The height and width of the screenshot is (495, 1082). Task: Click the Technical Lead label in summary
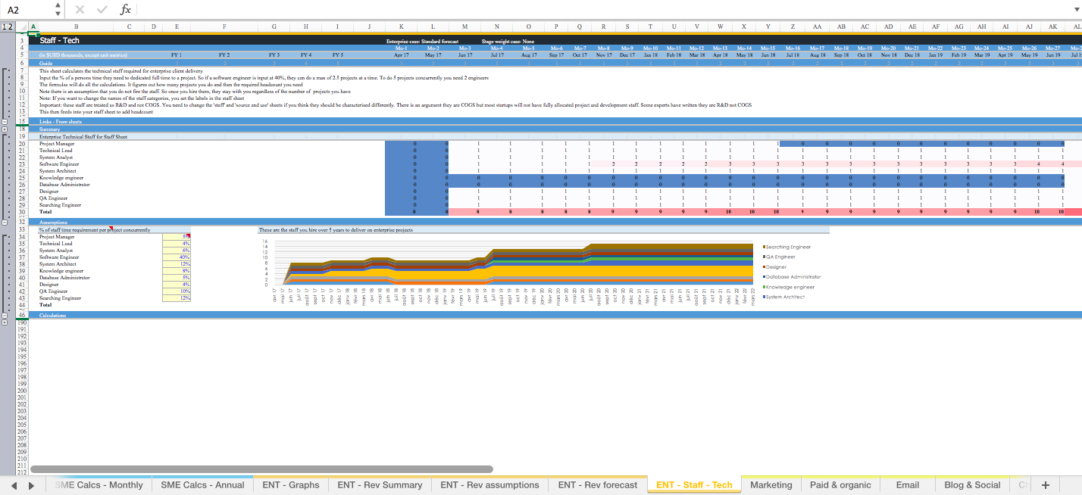pos(56,150)
